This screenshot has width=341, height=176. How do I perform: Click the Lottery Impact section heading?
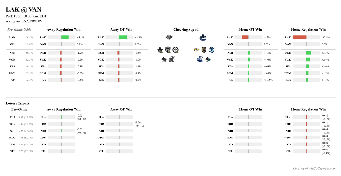pos(17,103)
